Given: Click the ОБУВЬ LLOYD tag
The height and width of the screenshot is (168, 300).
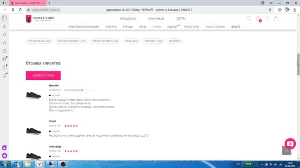Looking at the screenshot, I should (131, 41).
